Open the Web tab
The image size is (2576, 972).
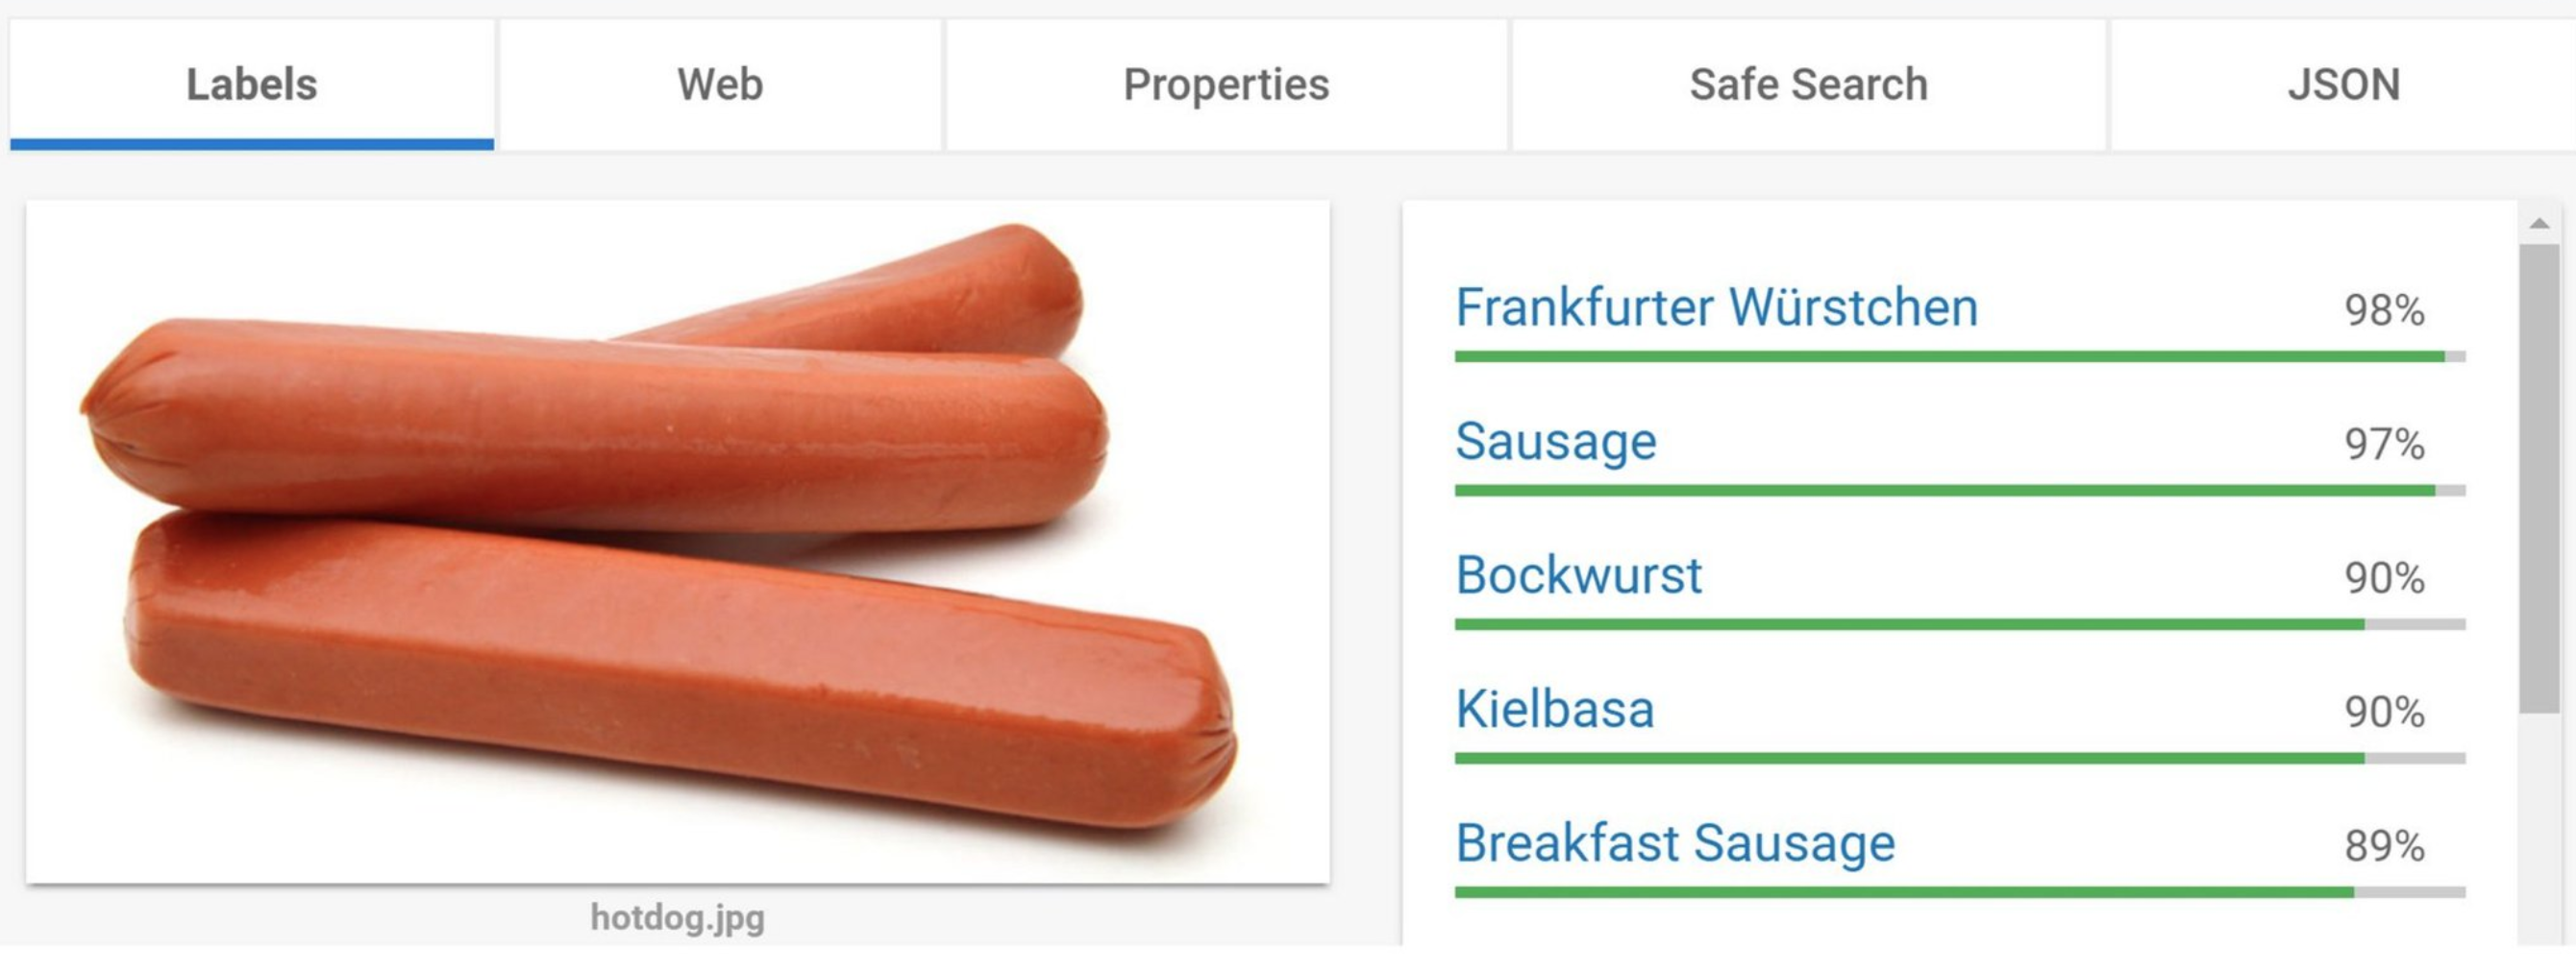pos(720,85)
